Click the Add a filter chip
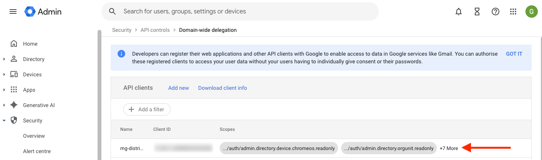The width and height of the screenshot is (542, 160). (147, 109)
